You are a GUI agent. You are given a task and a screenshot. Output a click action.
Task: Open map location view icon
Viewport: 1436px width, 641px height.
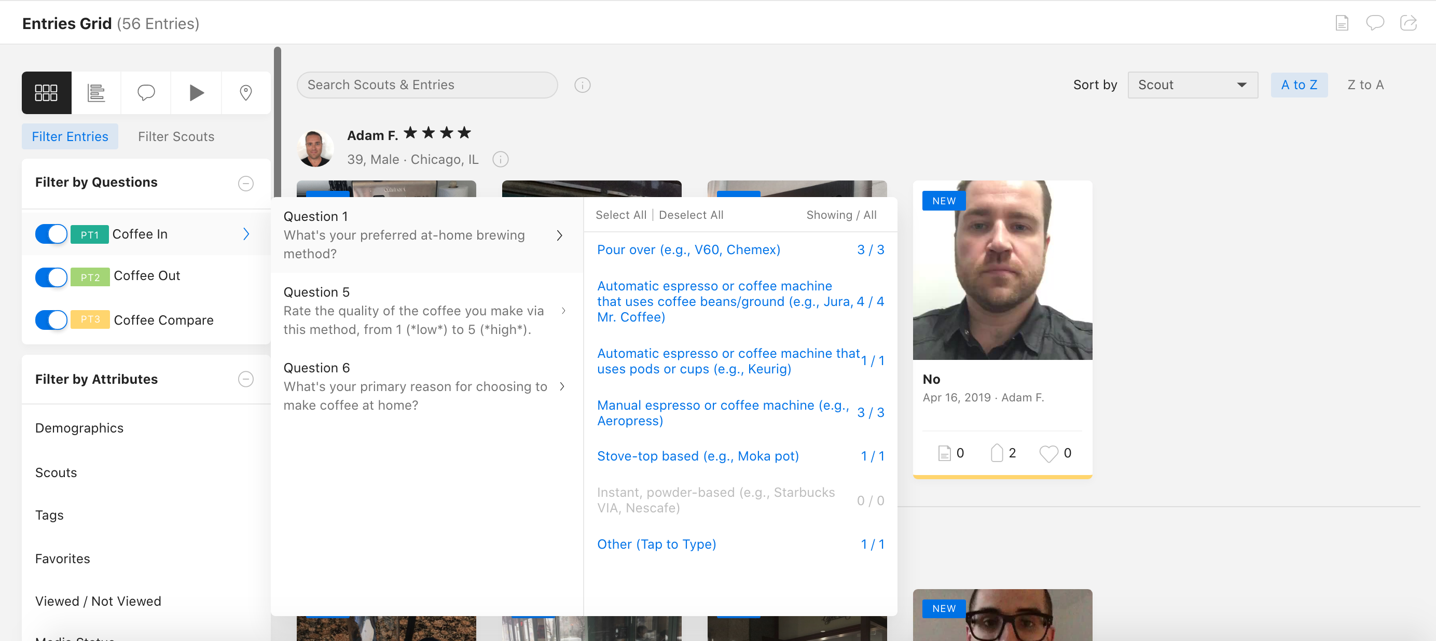tap(246, 92)
